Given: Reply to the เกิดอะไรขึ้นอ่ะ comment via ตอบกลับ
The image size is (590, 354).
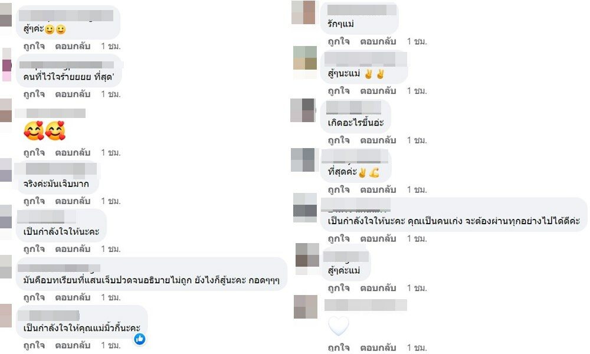Looking at the screenshot, I should (x=378, y=140).
